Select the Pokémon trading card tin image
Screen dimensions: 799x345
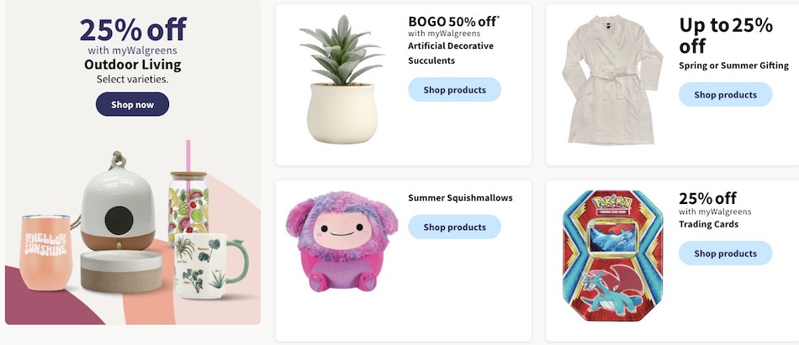[x=612, y=257]
